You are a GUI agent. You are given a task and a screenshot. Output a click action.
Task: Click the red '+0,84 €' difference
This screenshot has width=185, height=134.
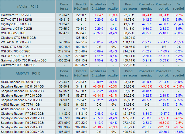point(98,15)
